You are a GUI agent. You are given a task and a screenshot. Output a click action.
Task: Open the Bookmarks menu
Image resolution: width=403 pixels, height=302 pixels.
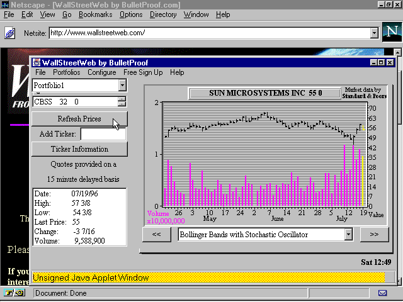(x=95, y=14)
